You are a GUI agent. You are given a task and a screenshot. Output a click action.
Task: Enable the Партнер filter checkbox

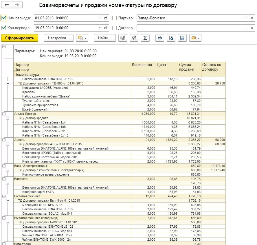click(x=114, y=18)
